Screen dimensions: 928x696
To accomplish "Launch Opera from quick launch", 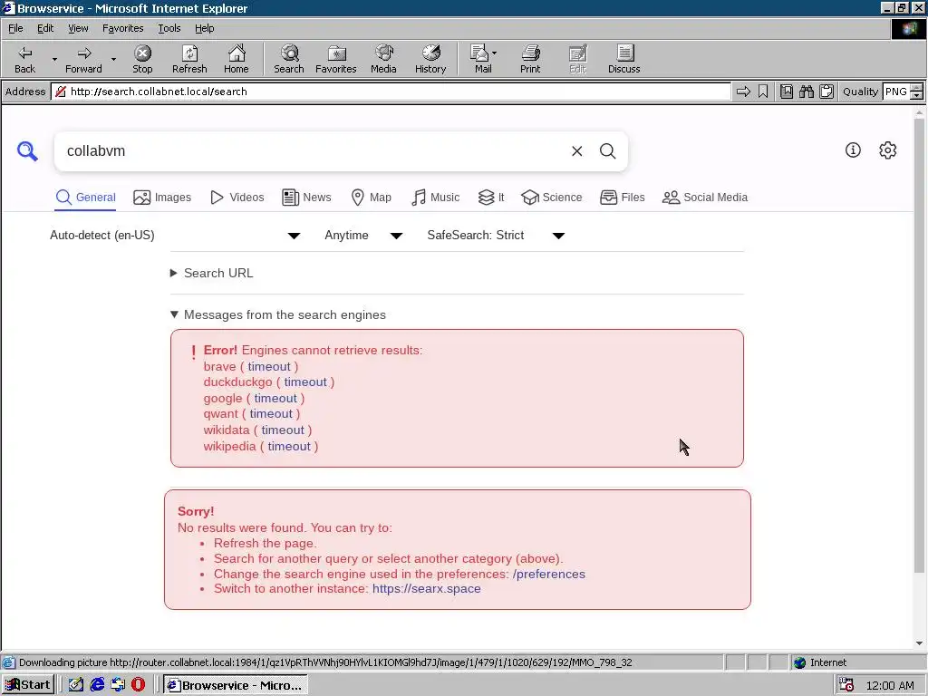I will coord(138,685).
